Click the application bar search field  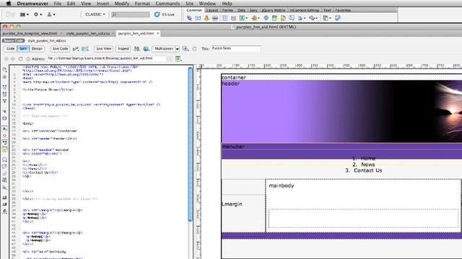click(130, 14)
